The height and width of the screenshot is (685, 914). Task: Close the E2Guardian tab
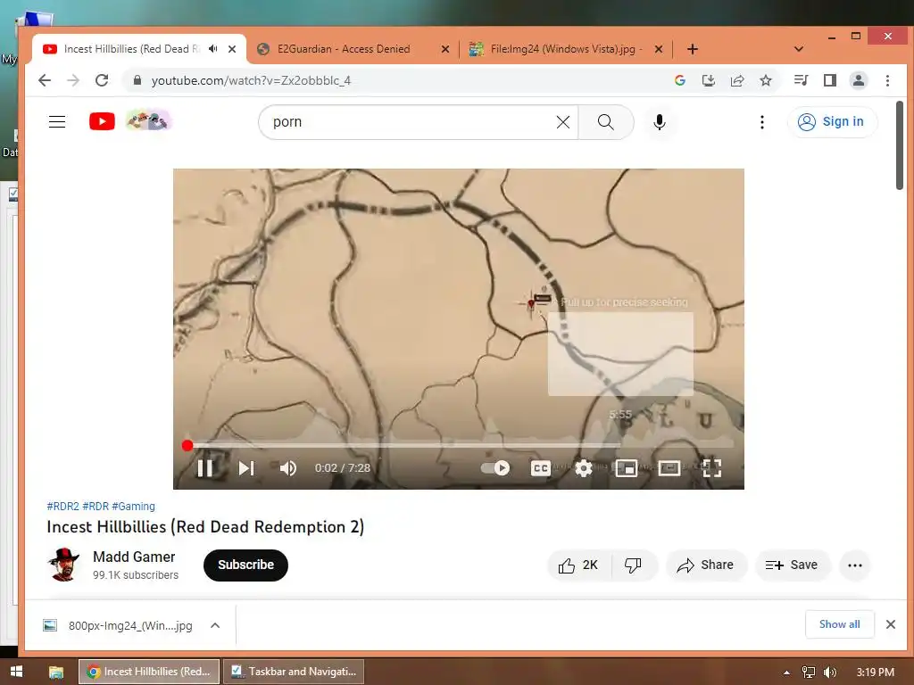click(445, 49)
